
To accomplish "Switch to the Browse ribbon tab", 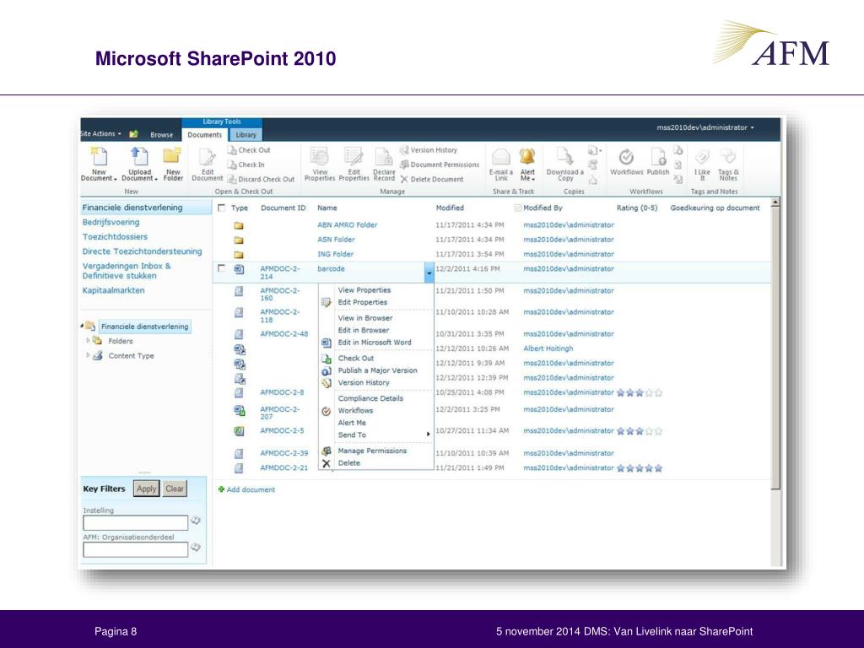I will pyautogui.click(x=161, y=134).
